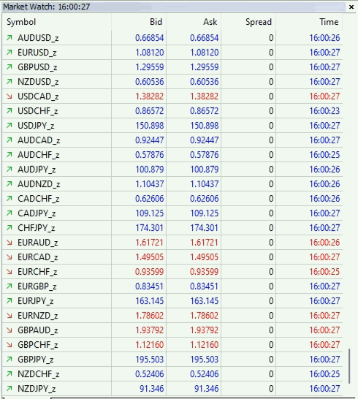Click the red down arrow next to EURAUD_z
Image resolution: width=358 pixels, height=399 pixels.
coord(9,243)
